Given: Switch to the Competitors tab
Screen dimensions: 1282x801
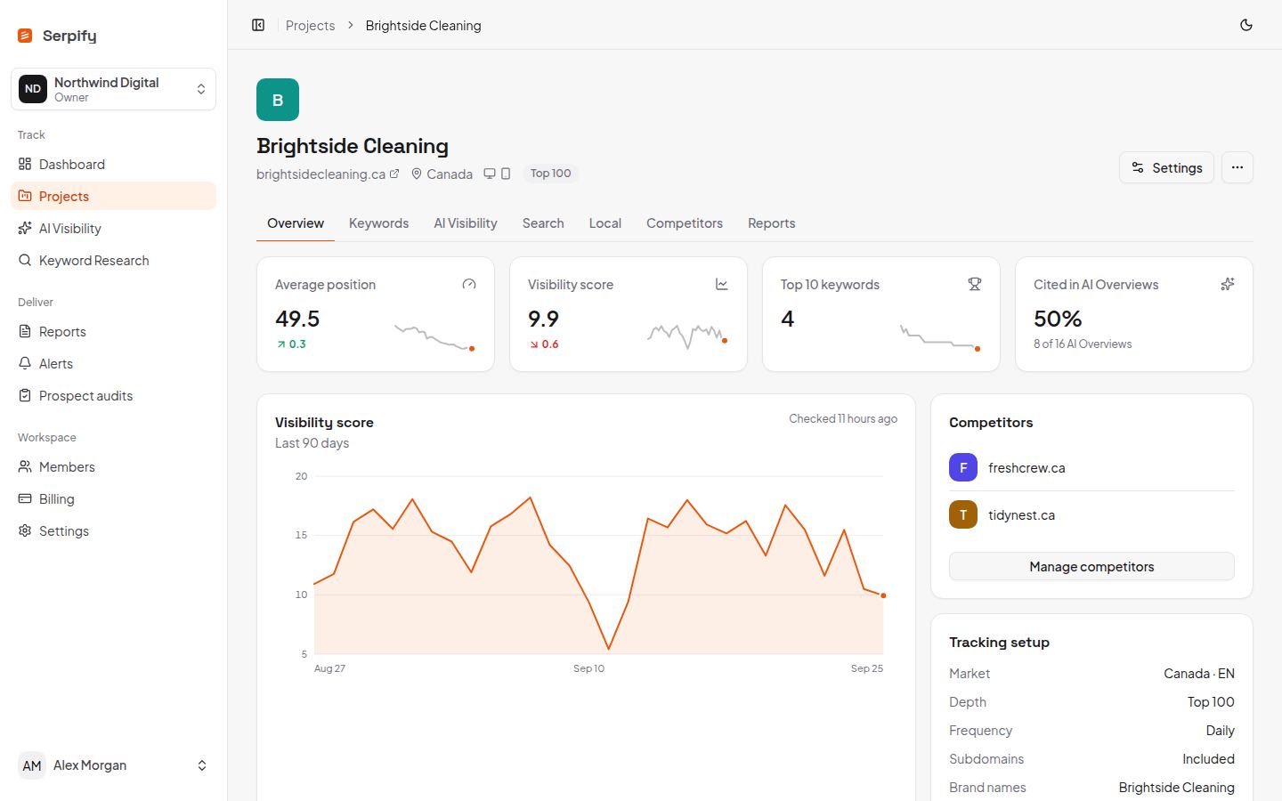Looking at the screenshot, I should point(685,223).
